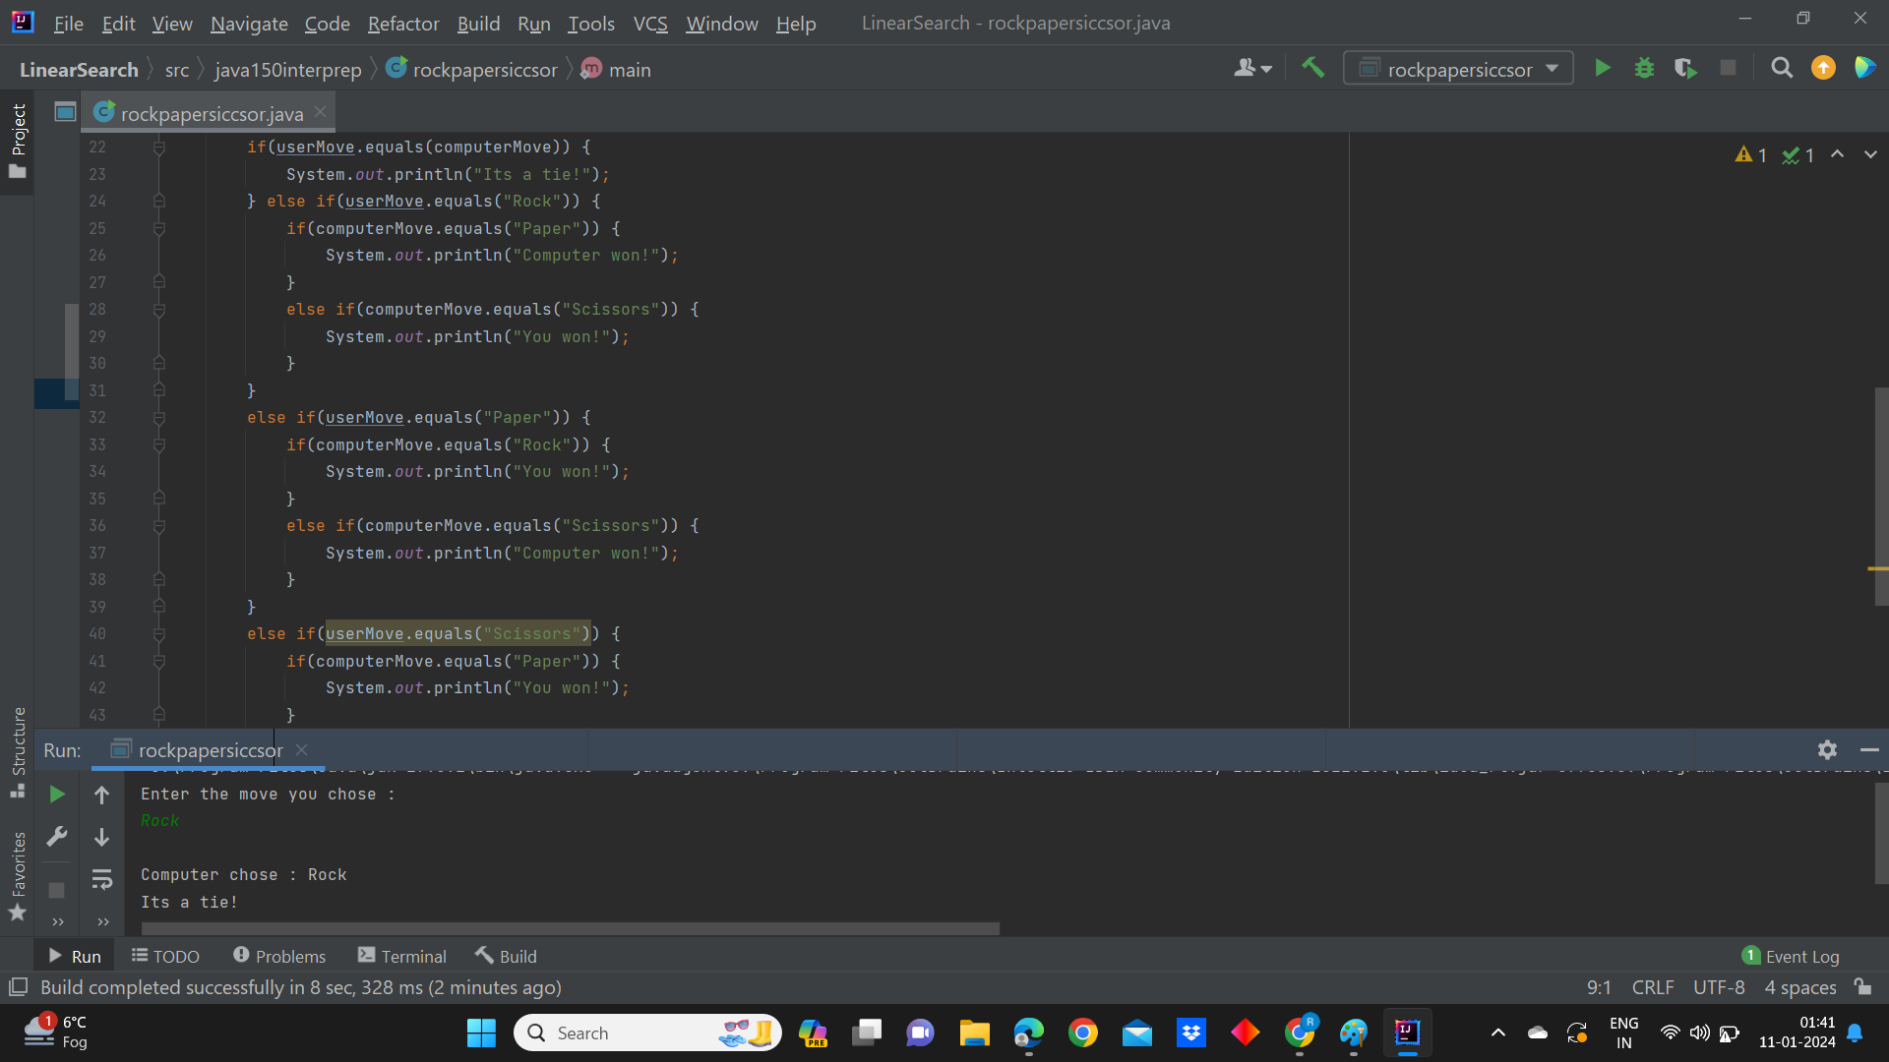Open CRLF line separator selector
The height and width of the screenshot is (1062, 1889).
tap(1652, 987)
